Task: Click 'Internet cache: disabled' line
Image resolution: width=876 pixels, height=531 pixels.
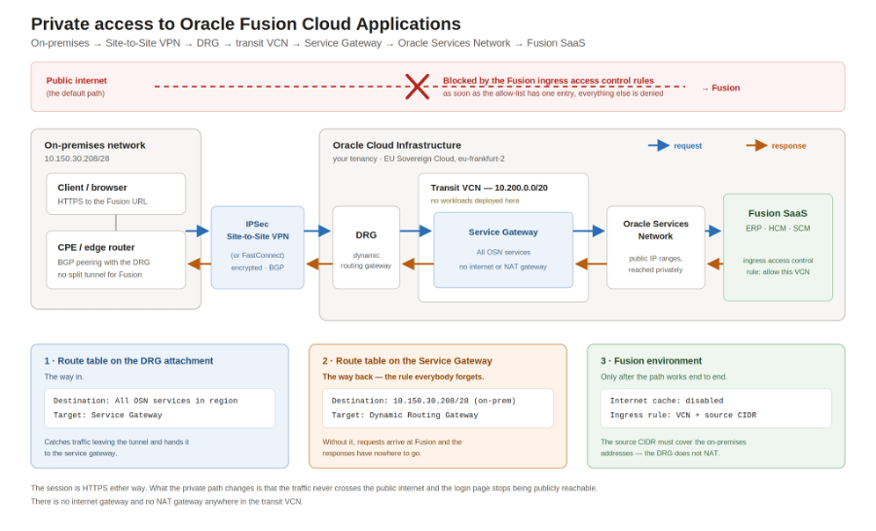Action: tap(667, 401)
